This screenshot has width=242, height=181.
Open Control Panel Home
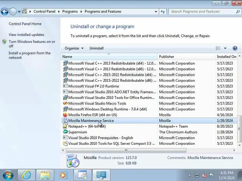(x=25, y=24)
